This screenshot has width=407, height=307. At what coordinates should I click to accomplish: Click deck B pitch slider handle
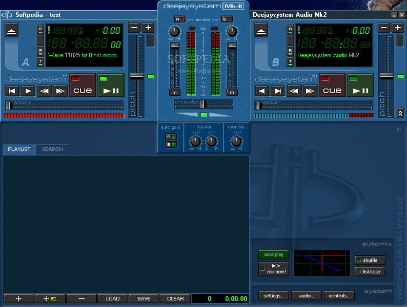(x=386, y=76)
